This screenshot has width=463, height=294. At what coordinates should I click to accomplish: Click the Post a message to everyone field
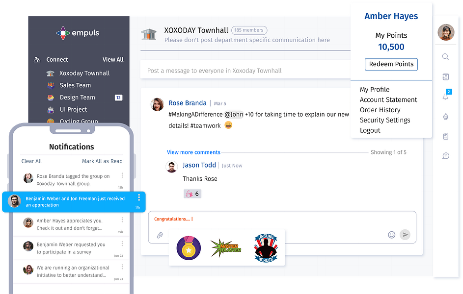pyautogui.click(x=245, y=71)
